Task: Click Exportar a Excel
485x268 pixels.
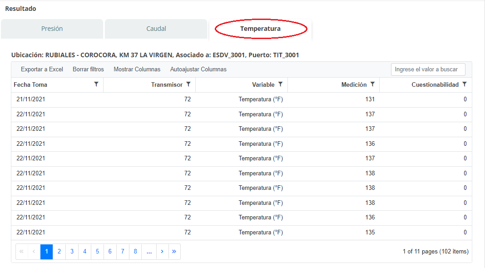Action: pos(42,69)
